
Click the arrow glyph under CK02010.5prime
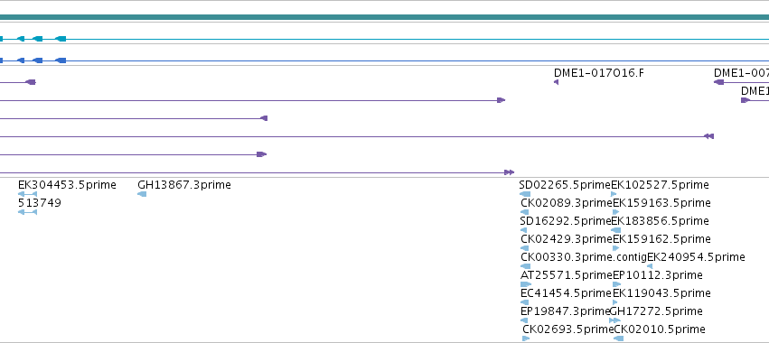coord(618,338)
